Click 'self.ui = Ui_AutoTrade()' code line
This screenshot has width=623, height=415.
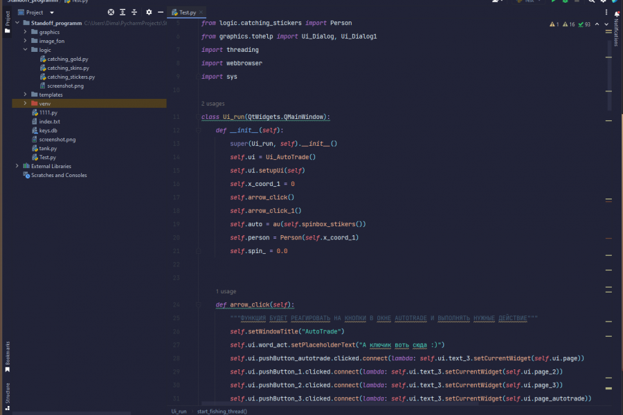pos(273,157)
